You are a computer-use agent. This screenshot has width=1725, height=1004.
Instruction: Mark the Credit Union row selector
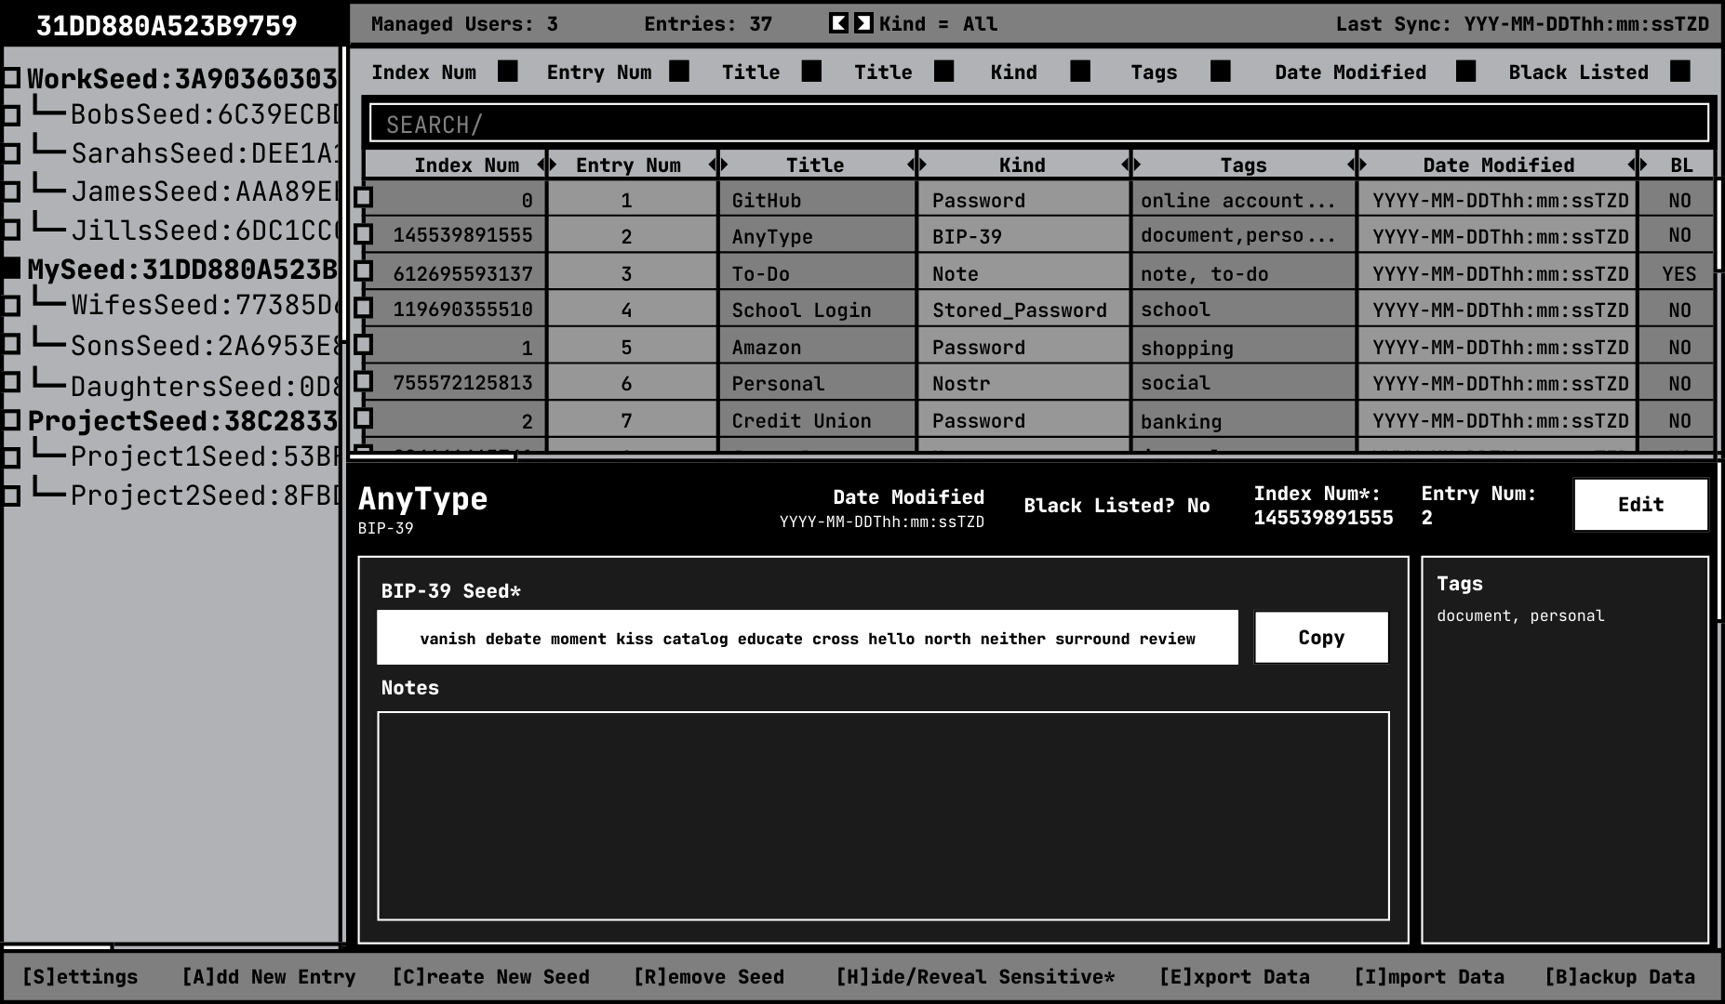pyautogui.click(x=364, y=418)
